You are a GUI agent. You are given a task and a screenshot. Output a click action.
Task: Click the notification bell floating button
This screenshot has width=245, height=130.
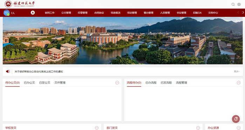(236, 119)
